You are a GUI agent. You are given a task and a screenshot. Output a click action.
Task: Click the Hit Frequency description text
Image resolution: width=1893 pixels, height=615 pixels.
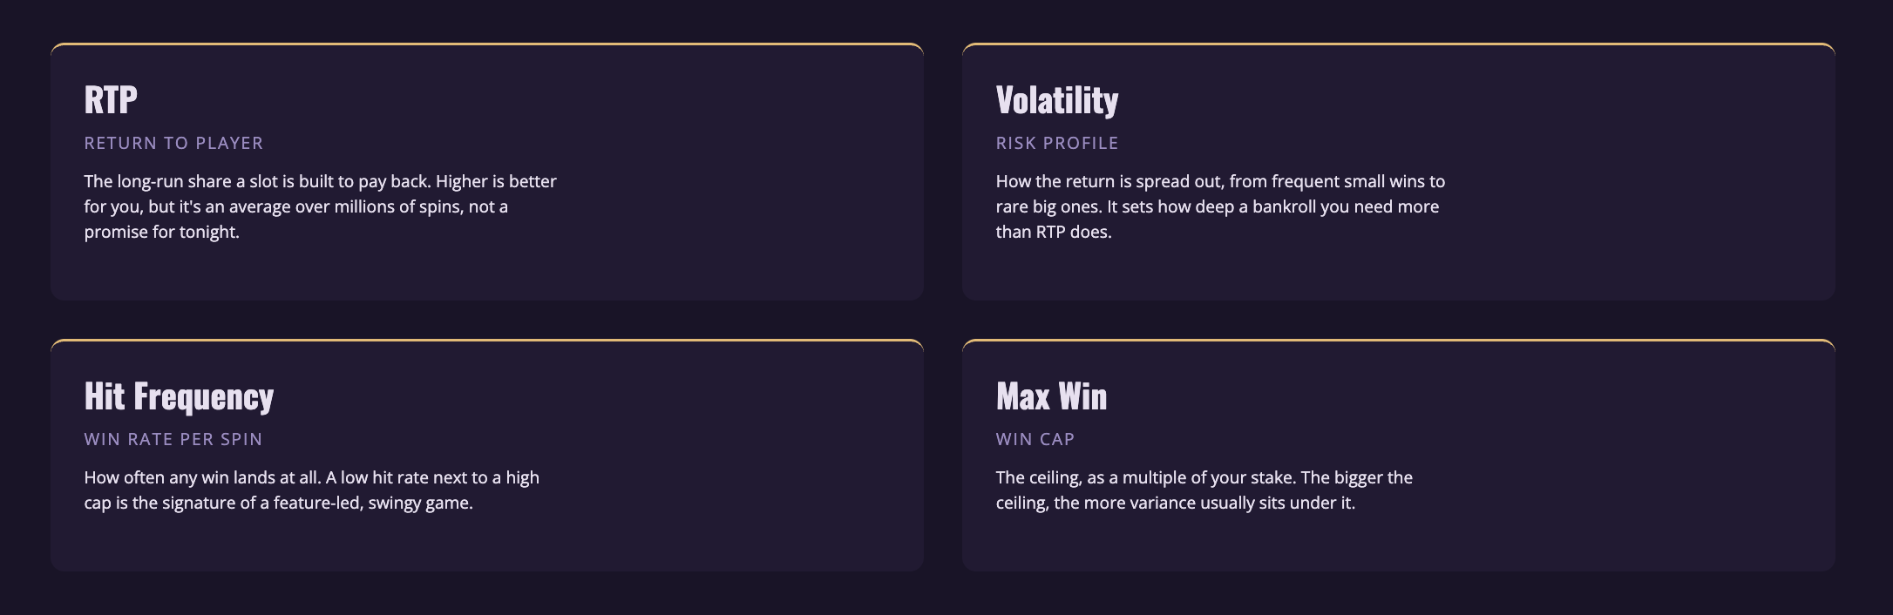[312, 490]
